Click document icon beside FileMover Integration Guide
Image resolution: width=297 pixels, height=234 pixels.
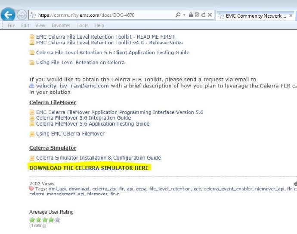[32, 118]
